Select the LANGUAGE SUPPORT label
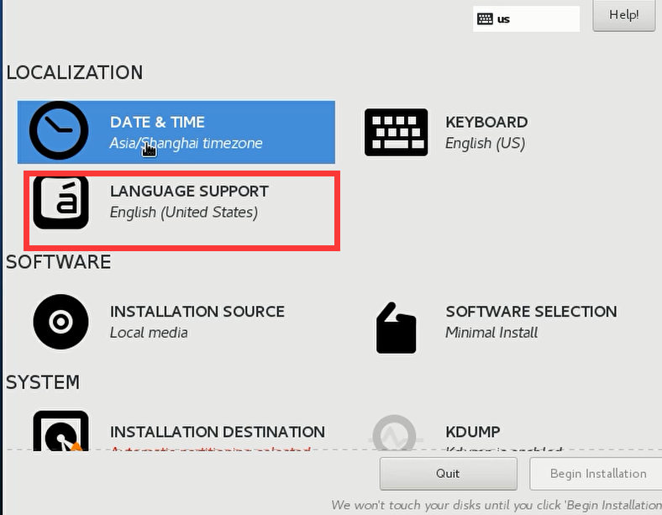Screen dimensions: 662x515 189,192
